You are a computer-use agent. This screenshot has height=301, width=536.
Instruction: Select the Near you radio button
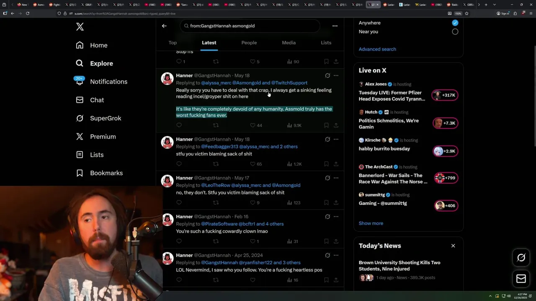tap(455, 32)
